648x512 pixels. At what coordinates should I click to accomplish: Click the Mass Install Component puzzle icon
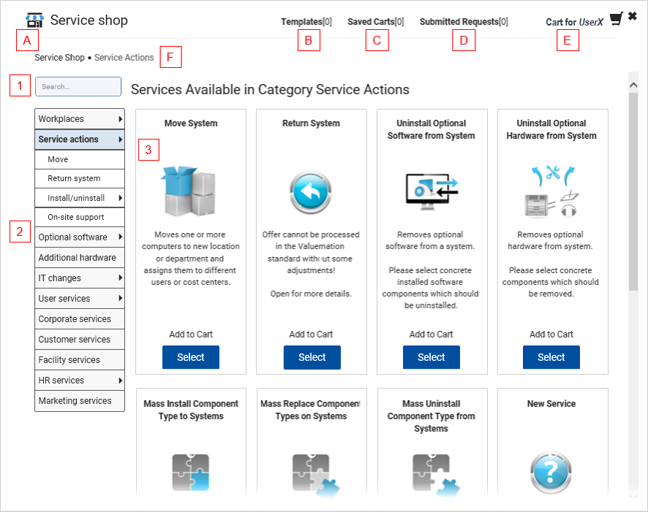pyautogui.click(x=191, y=473)
